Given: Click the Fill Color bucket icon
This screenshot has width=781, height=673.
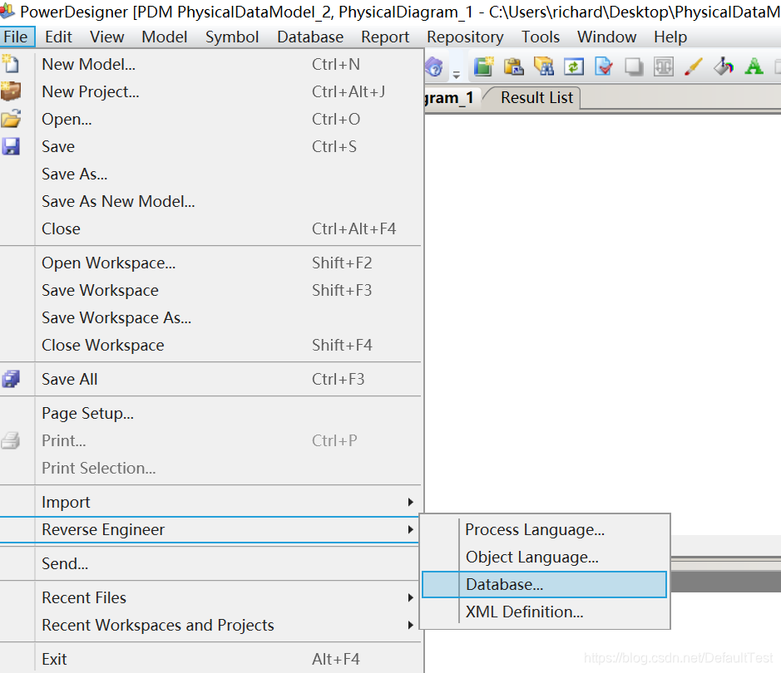Looking at the screenshot, I should [723, 66].
